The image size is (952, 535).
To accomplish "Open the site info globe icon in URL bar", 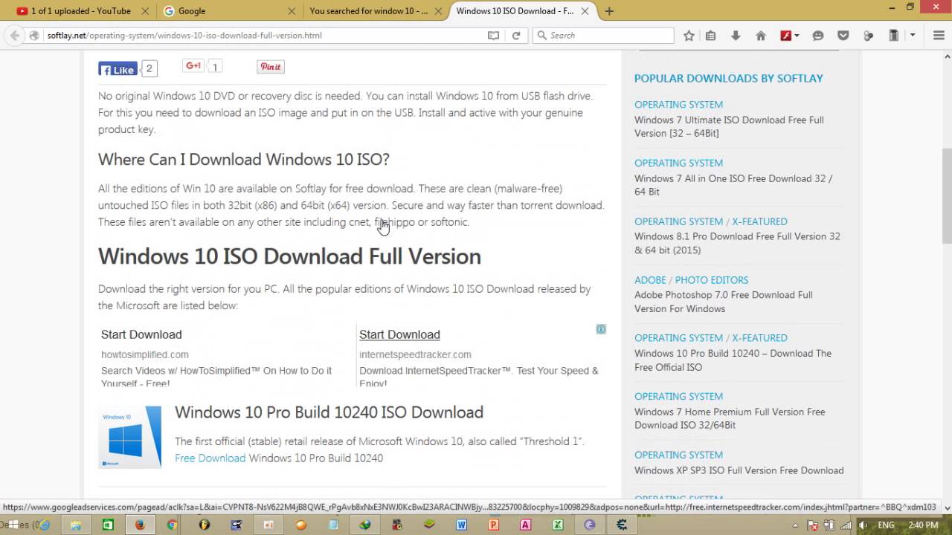I will 34,35.
